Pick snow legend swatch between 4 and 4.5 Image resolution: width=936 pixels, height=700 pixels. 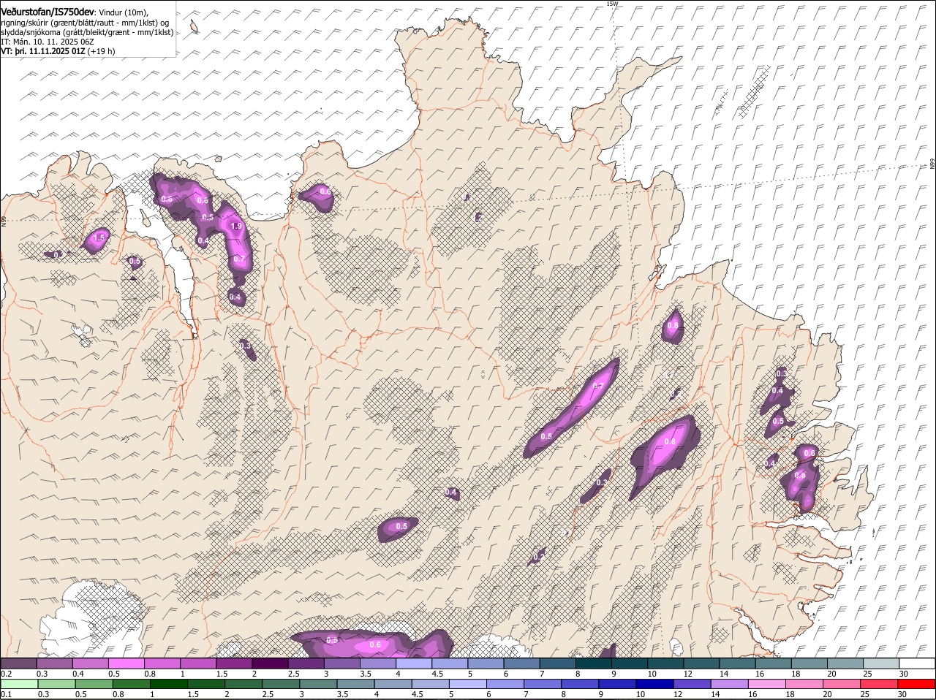[x=414, y=663]
